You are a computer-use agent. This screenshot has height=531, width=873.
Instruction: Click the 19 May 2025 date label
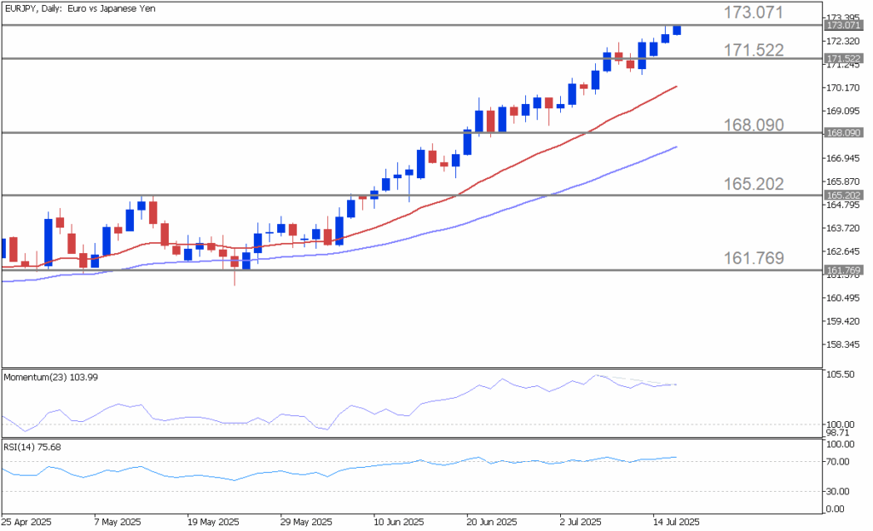pos(213,522)
